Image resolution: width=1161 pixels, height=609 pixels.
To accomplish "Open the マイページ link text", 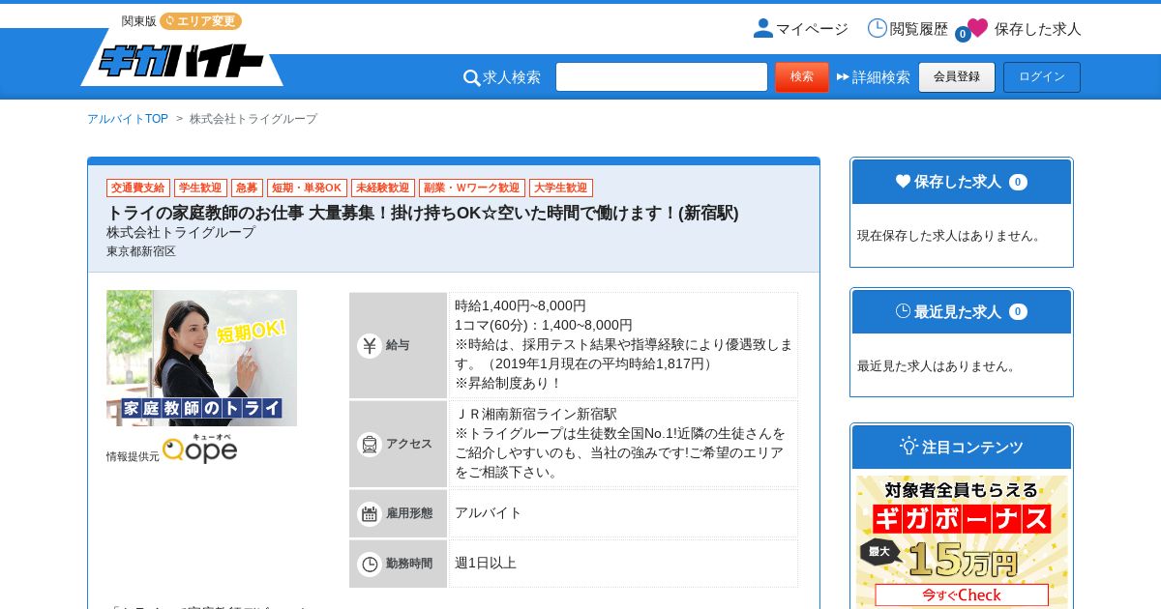I will coord(812,29).
